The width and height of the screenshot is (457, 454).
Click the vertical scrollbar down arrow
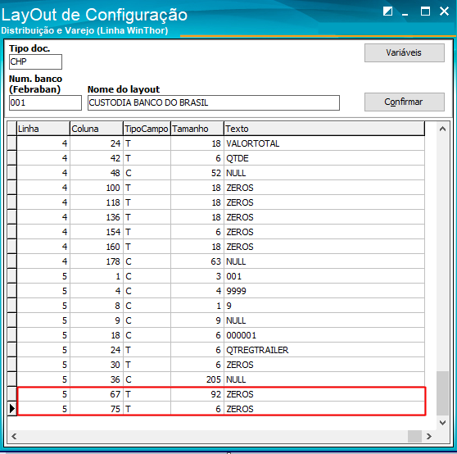click(x=442, y=423)
